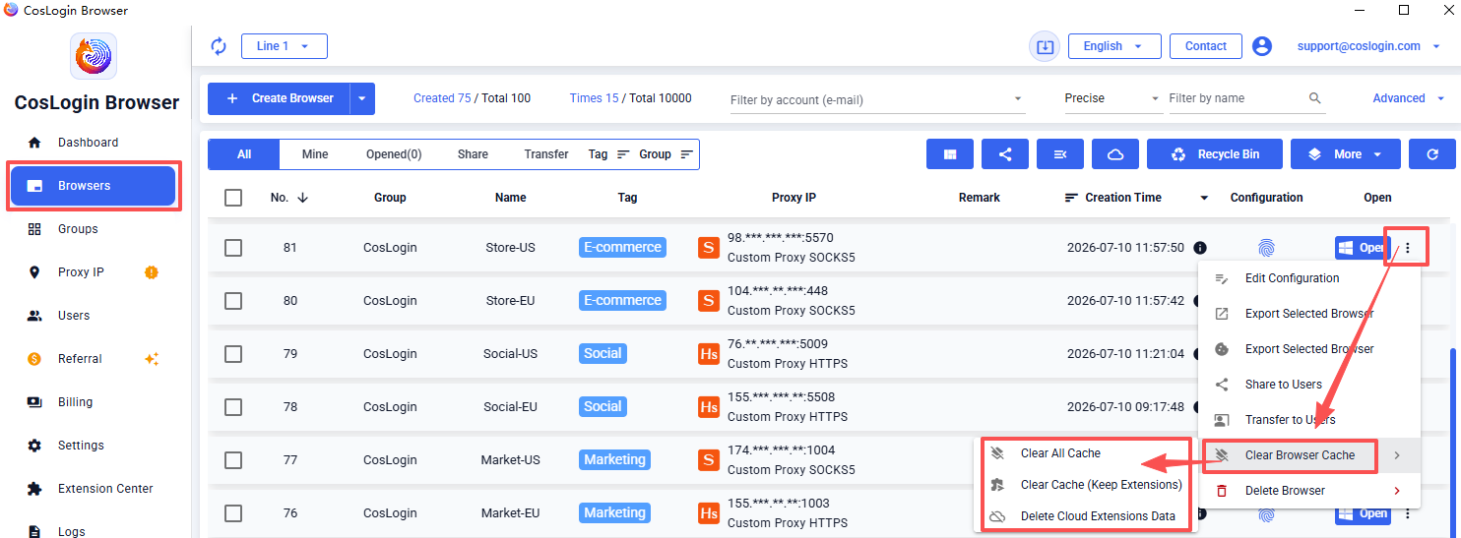The height and width of the screenshot is (538, 1461).
Task: Select Clear Cache (Keep Extensions)
Action: 1085,485
